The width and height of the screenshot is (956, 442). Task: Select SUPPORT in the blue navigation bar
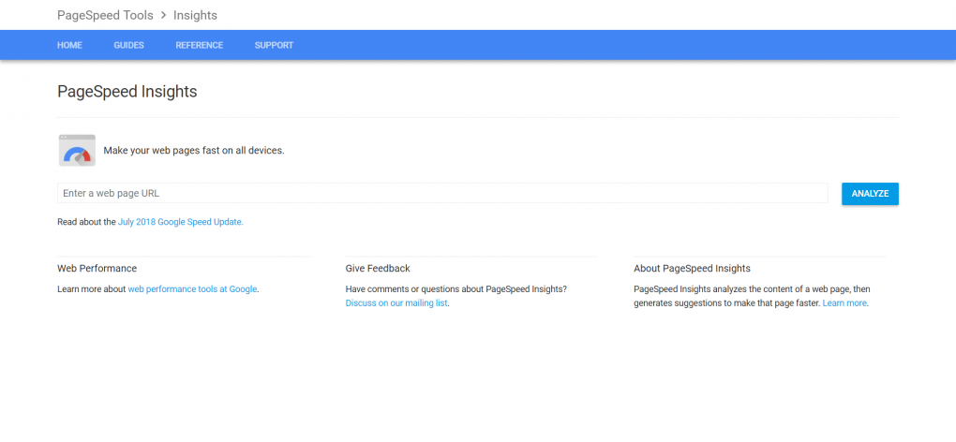click(274, 45)
